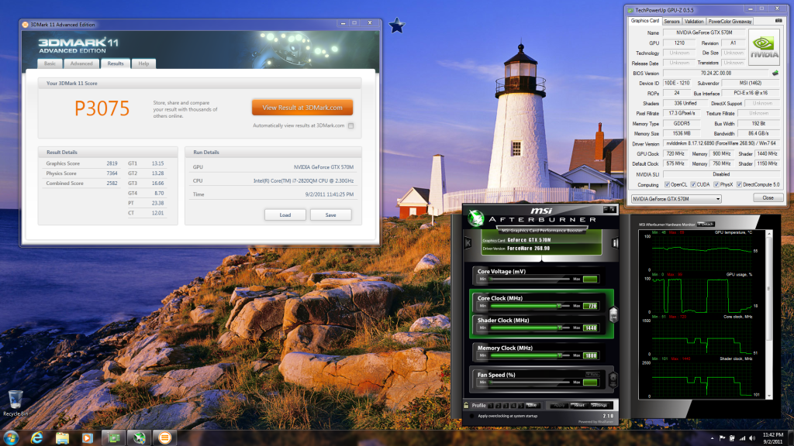Click the blue star desktop gadget
Screen dimensions: 794x446
pyautogui.click(x=397, y=26)
